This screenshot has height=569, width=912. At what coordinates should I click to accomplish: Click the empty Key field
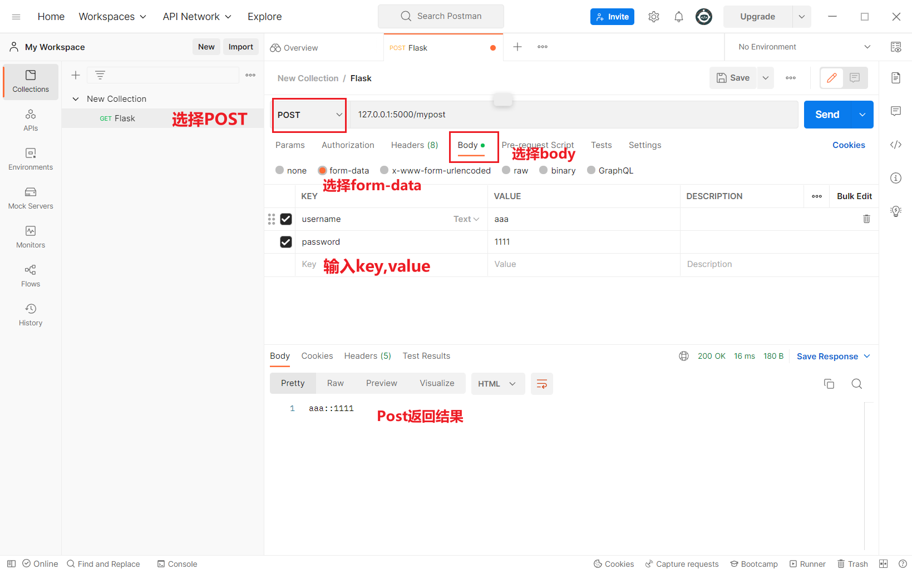[x=391, y=265]
